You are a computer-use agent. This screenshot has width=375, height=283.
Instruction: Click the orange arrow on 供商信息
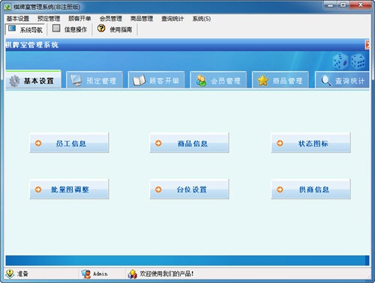[x=280, y=189]
